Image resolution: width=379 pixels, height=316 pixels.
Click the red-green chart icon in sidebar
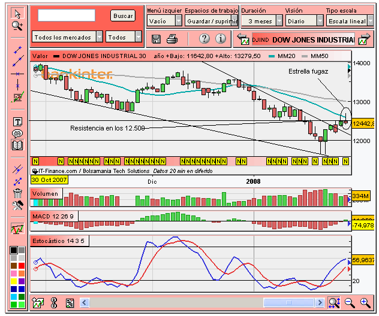[x=17, y=228]
